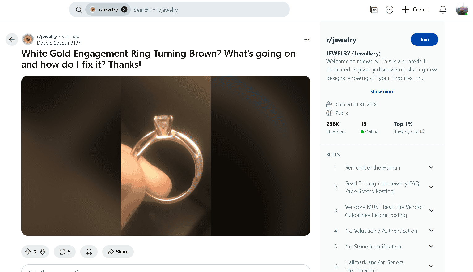473x272 pixels.
Task: Open the post's three-dot overflow menu
Action: point(307,40)
